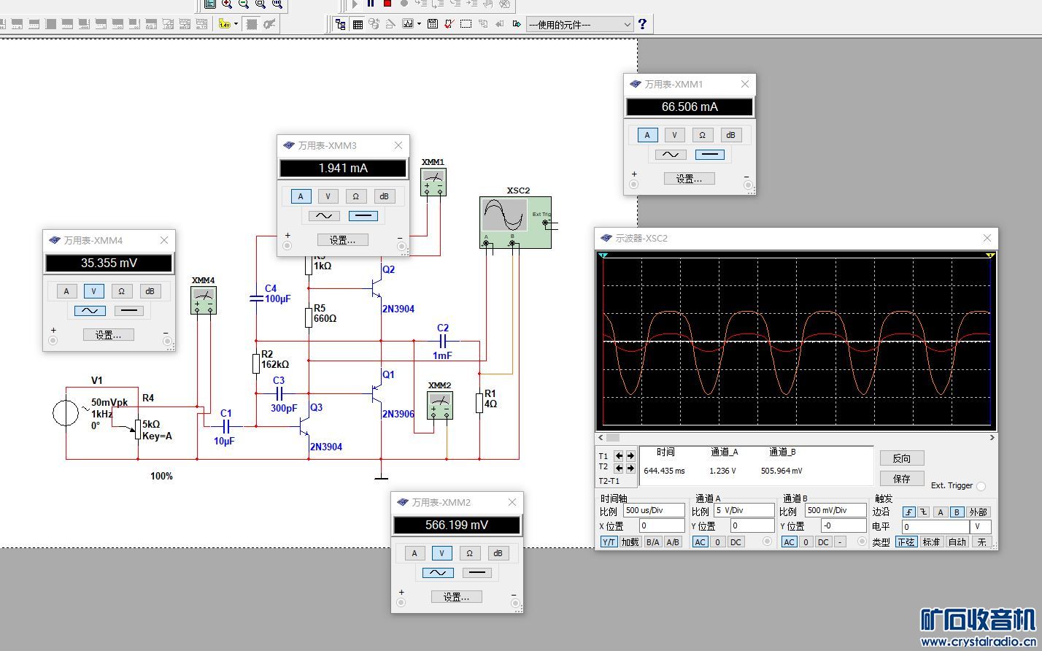Click the 保存 save button on oscilloscope
The height and width of the screenshot is (651, 1042).
(901, 479)
